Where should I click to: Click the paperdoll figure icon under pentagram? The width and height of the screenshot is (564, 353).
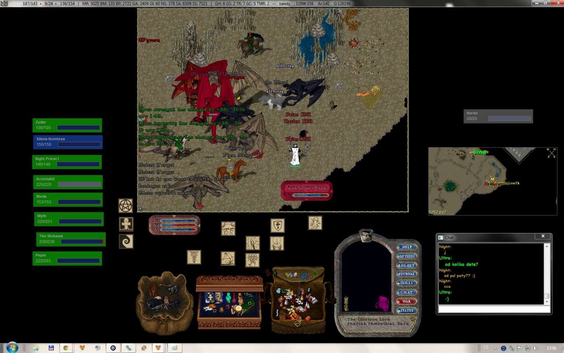coord(126,224)
